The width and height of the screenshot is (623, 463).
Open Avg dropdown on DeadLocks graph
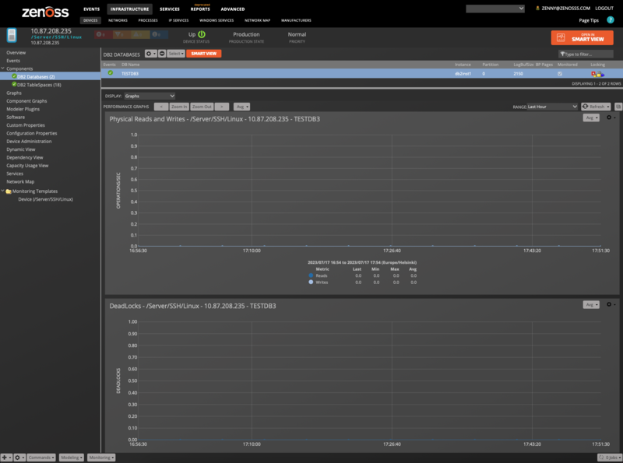(x=591, y=304)
